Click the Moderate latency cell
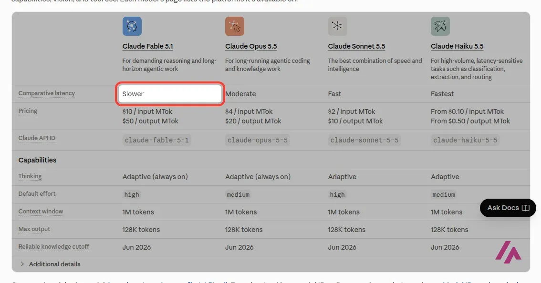This screenshot has height=283, width=541. coord(240,94)
